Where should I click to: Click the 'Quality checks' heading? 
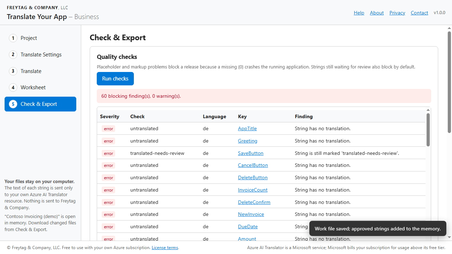click(x=117, y=57)
